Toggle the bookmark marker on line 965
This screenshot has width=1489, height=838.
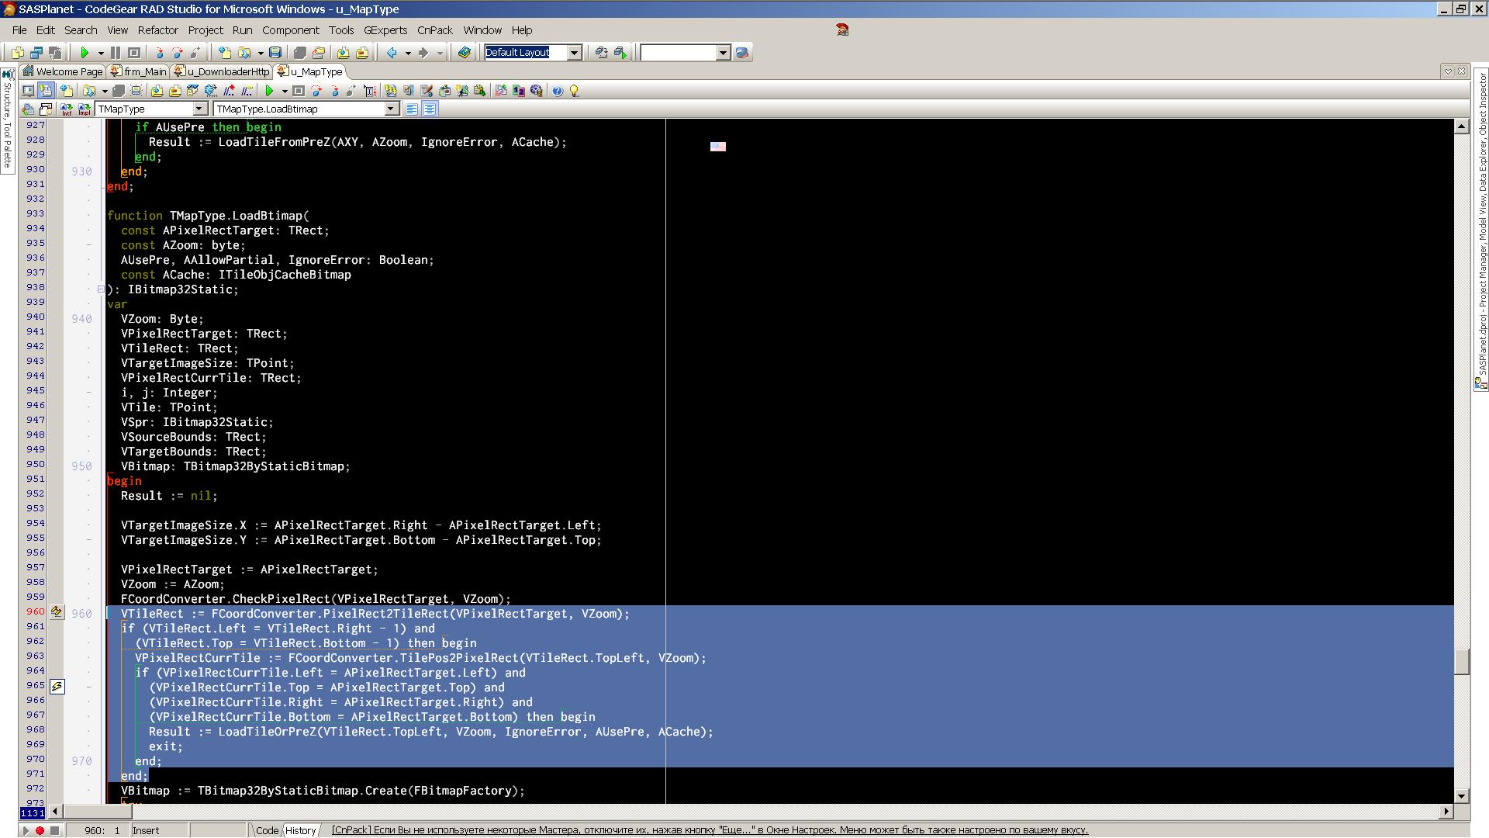click(x=57, y=687)
